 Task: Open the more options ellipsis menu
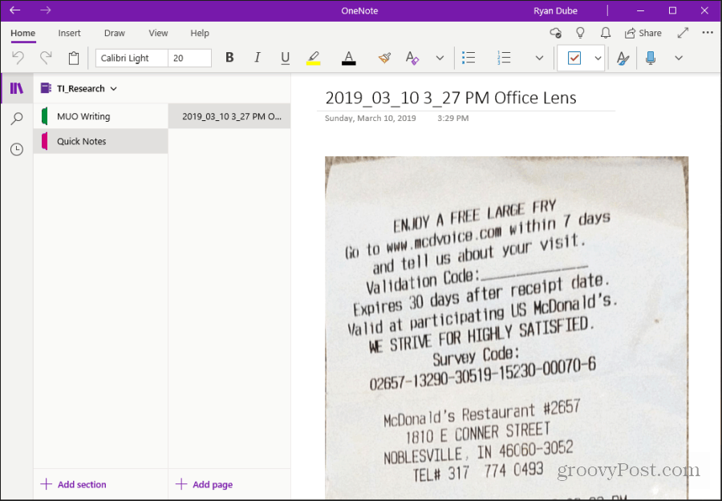click(708, 33)
